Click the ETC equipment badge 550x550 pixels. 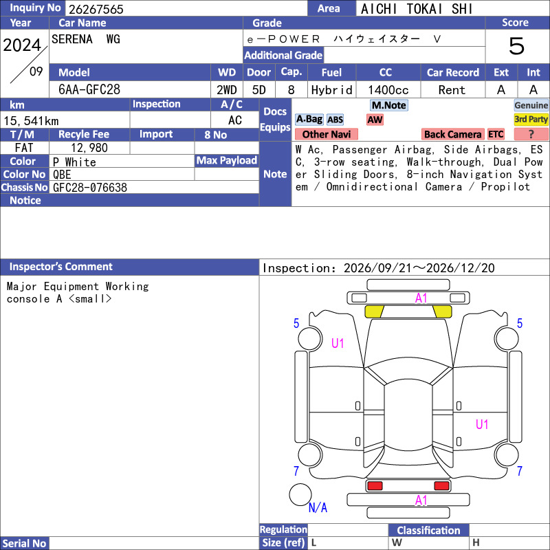pyautogui.click(x=496, y=134)
